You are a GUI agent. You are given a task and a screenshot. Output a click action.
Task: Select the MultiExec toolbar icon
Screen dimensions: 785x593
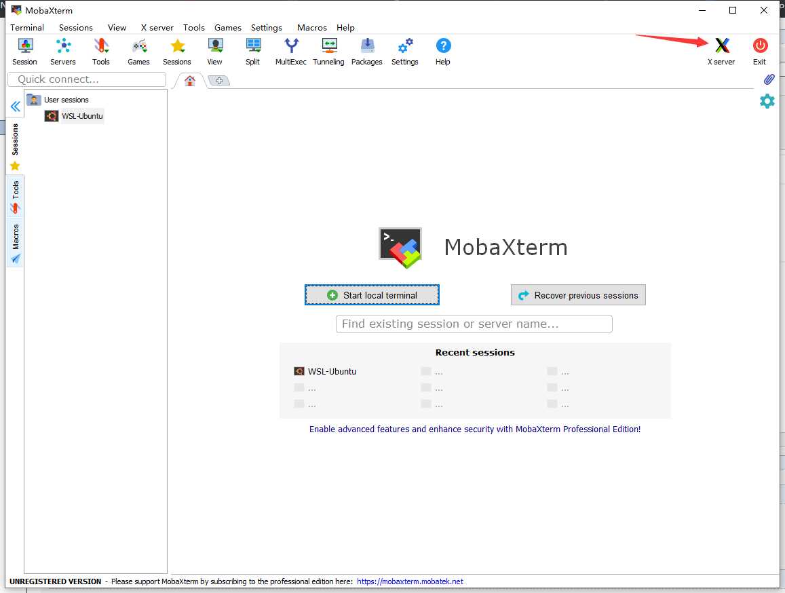click(291, 52)
